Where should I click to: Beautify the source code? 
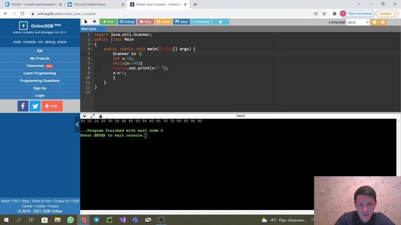click(x=201, y=22)
